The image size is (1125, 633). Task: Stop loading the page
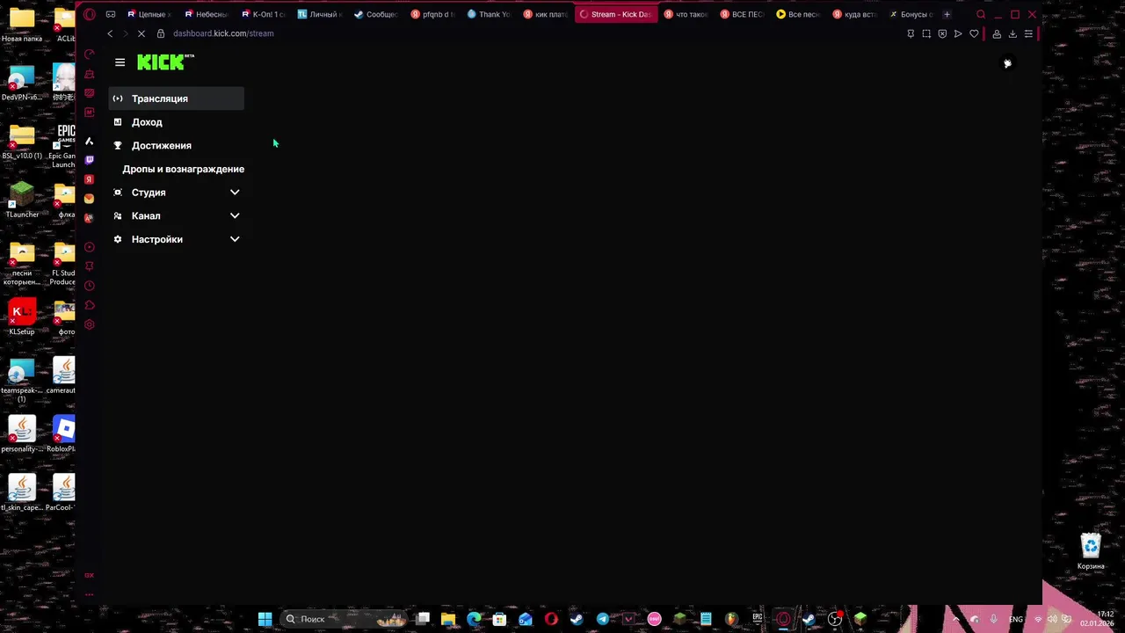tap(142, 33)
